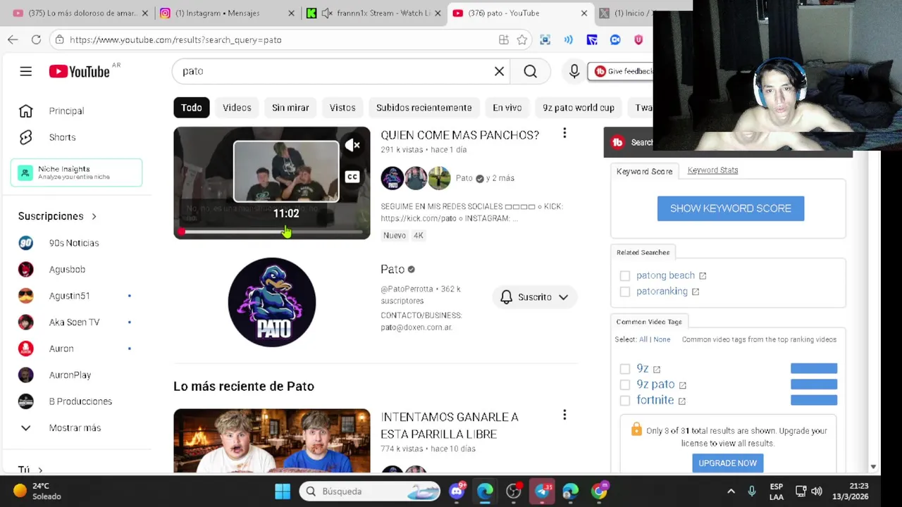Click the red shield extension icon

638,40
